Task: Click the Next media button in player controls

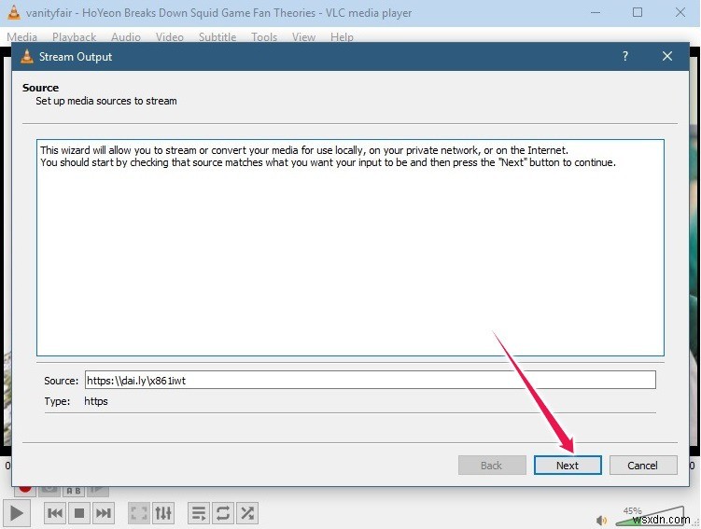Action: tap(104, 513)
